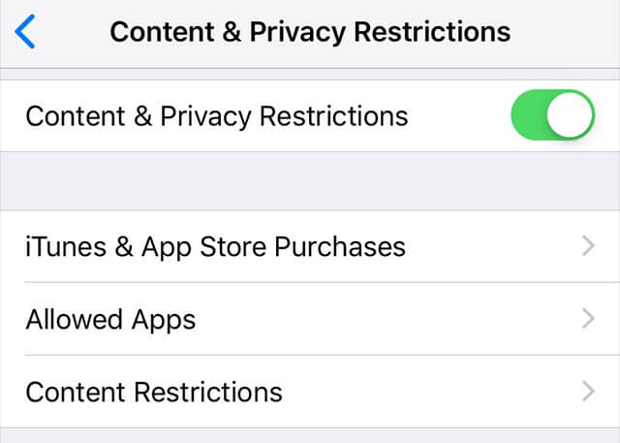620x443 pixels.
Task: Click the "Allowed Apps" label text
Action: (x=110, y=319)
